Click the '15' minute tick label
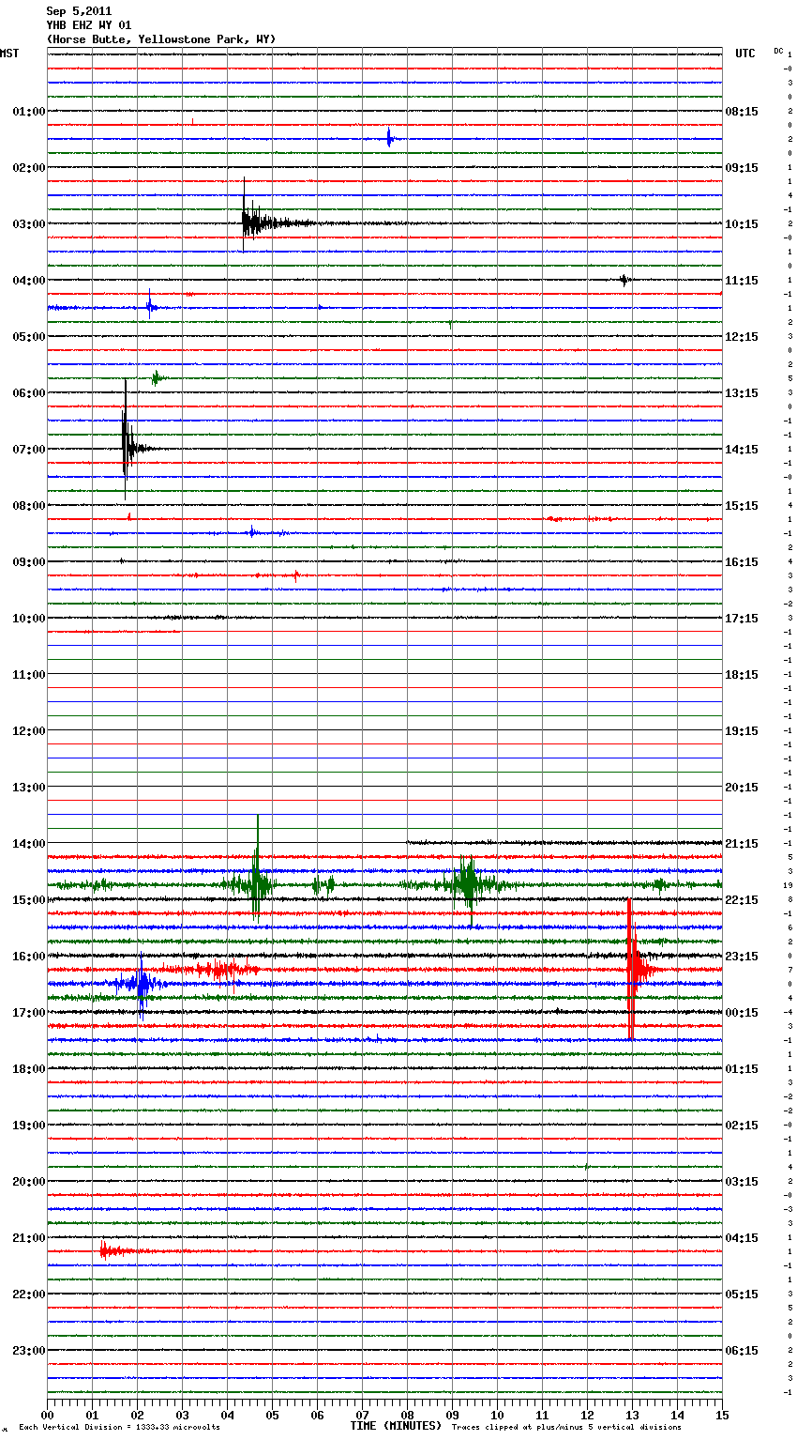 click(722, 1415)
